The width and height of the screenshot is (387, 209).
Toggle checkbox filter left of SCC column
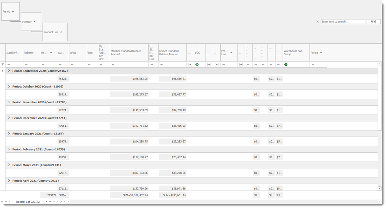(x=190, y=64)
